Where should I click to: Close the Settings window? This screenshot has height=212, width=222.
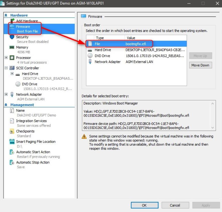click(217, 3)
